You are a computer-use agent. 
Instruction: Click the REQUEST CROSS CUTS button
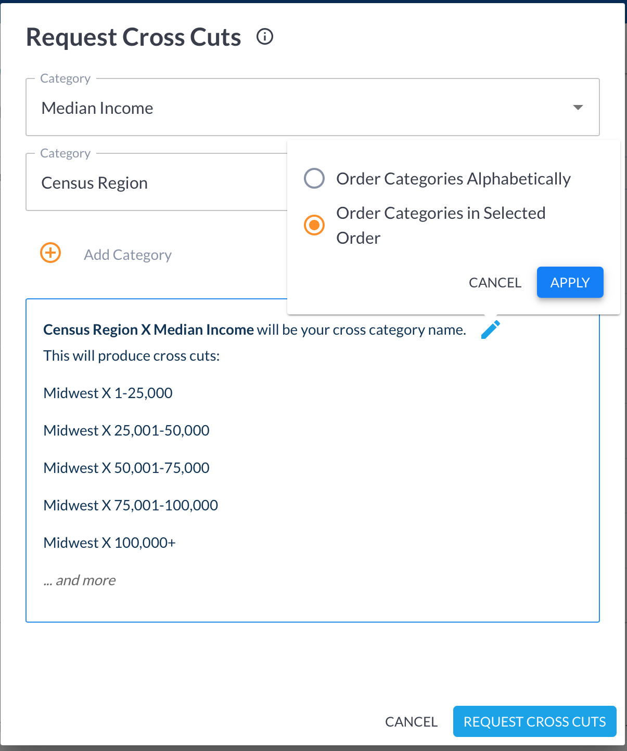[534, 721]
